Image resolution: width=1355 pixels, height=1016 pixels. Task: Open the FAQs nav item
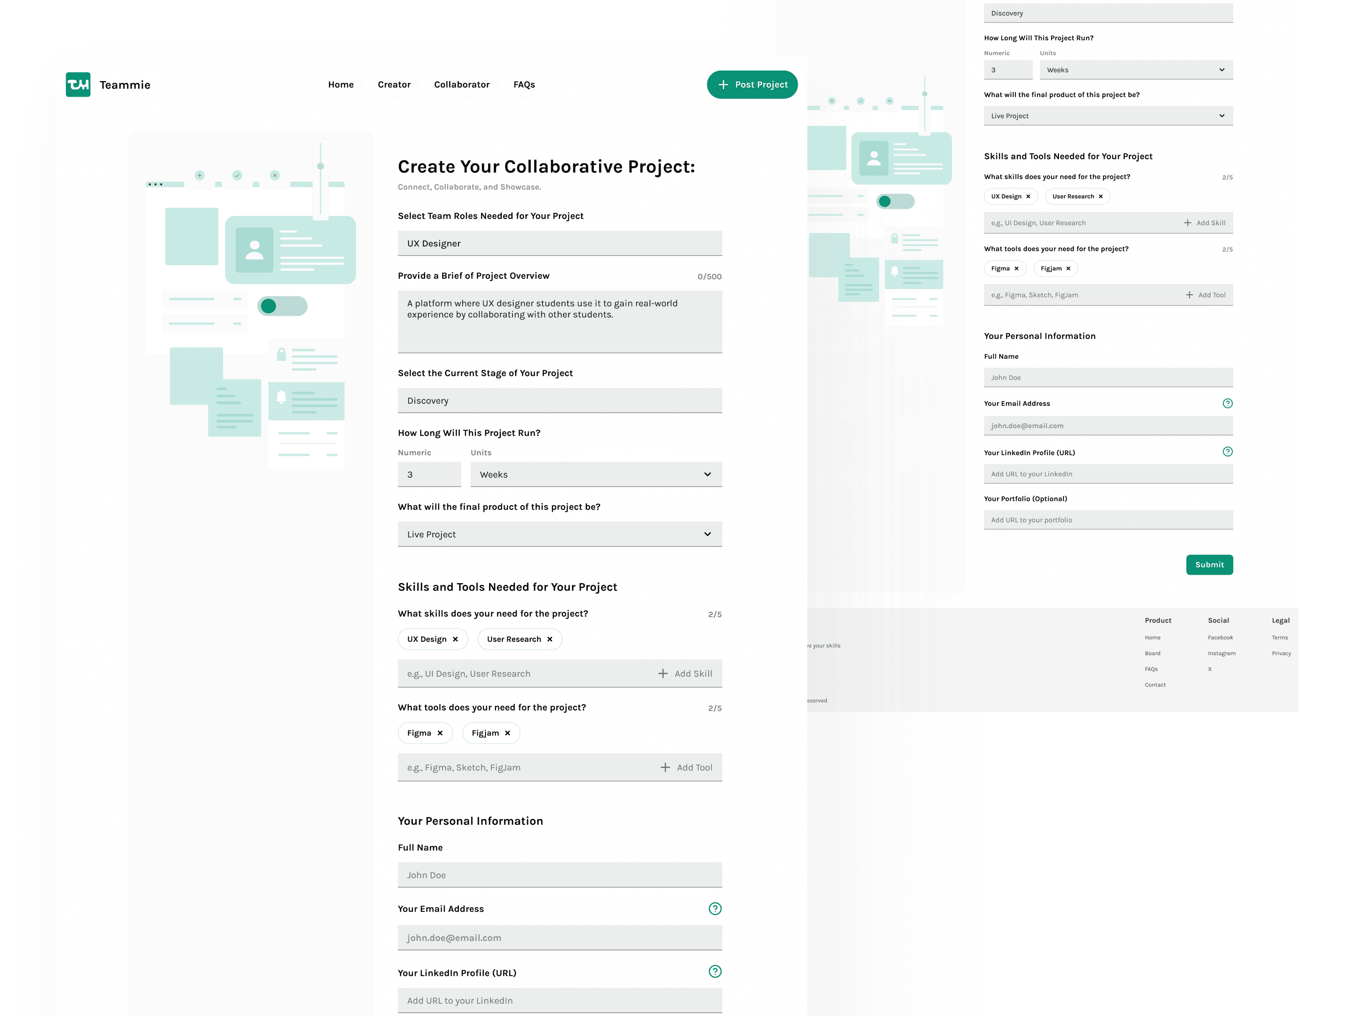(x=524, y=85)
